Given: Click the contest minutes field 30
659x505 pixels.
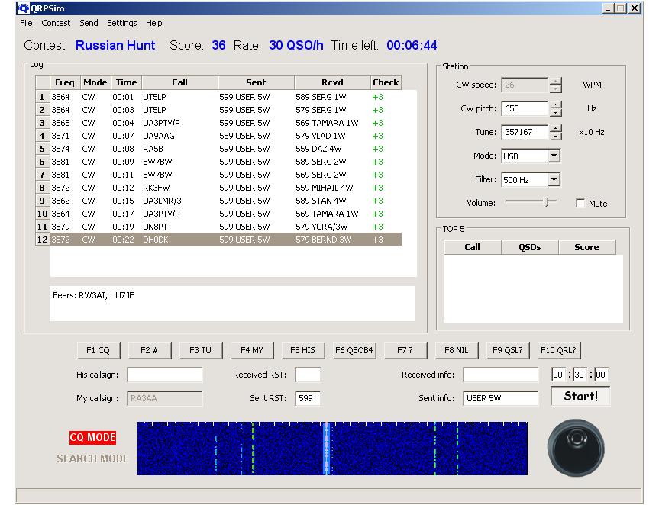Looking at the screenshot, I should tap(580, 375).
